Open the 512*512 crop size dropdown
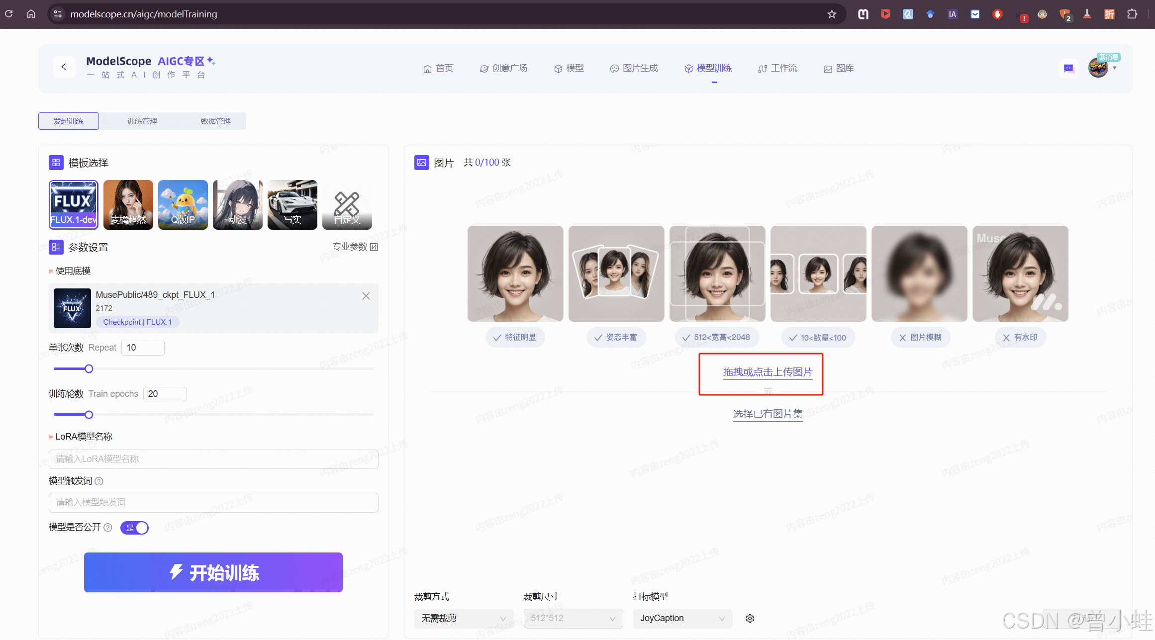 (x=573, y=618)
